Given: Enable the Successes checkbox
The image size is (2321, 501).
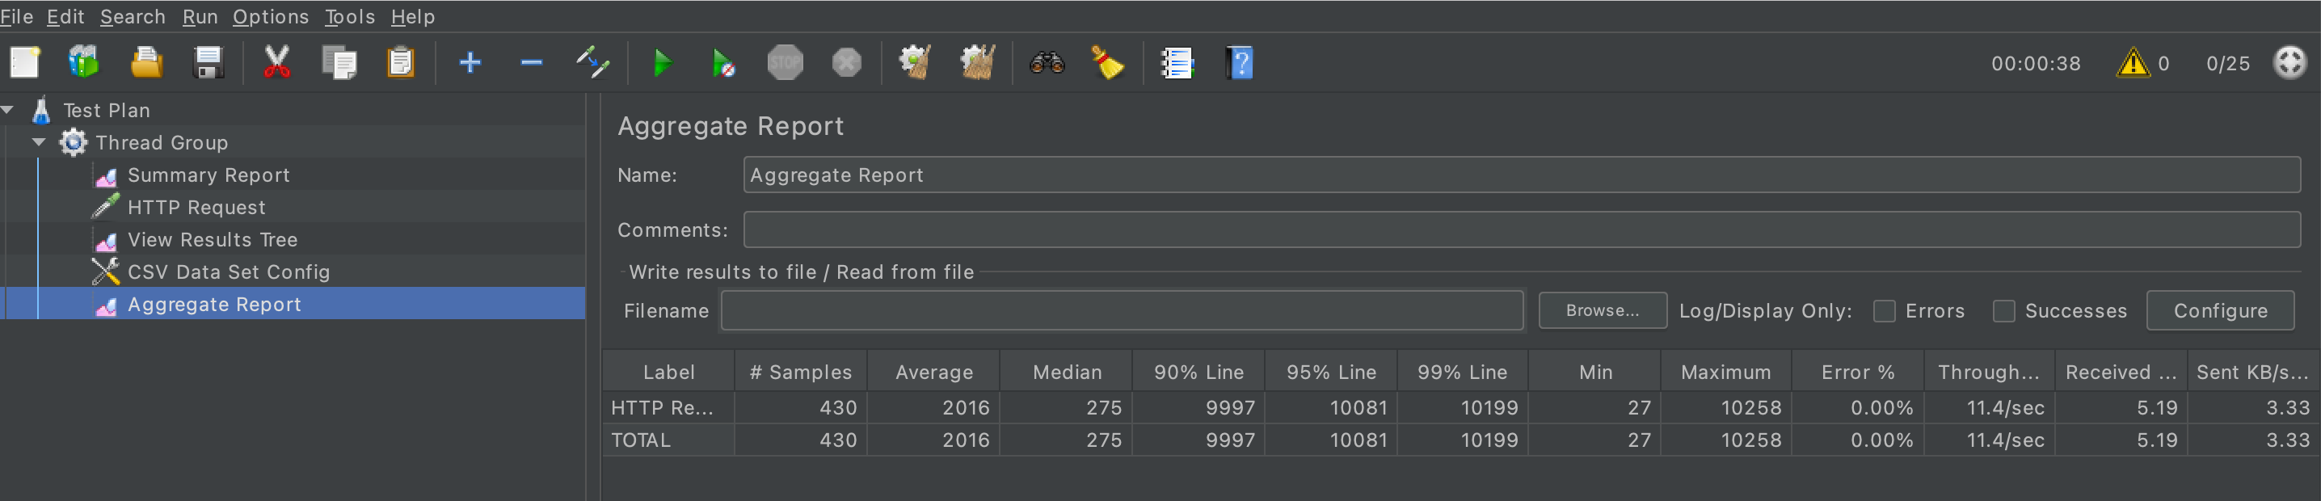Looking at the screenshot, I should click(2003, 311).
